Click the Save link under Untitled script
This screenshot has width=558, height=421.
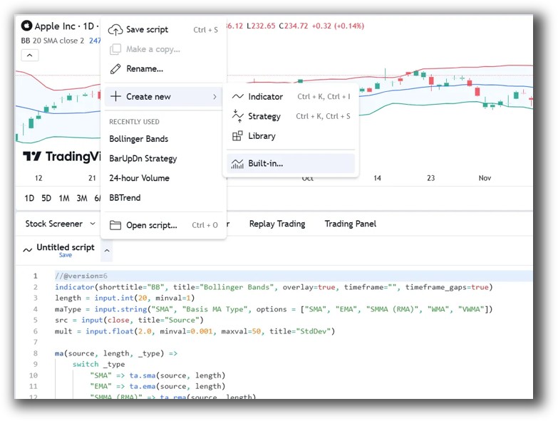point(65,255)
